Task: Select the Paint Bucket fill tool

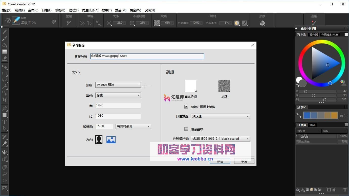Action: pos(5,45)
